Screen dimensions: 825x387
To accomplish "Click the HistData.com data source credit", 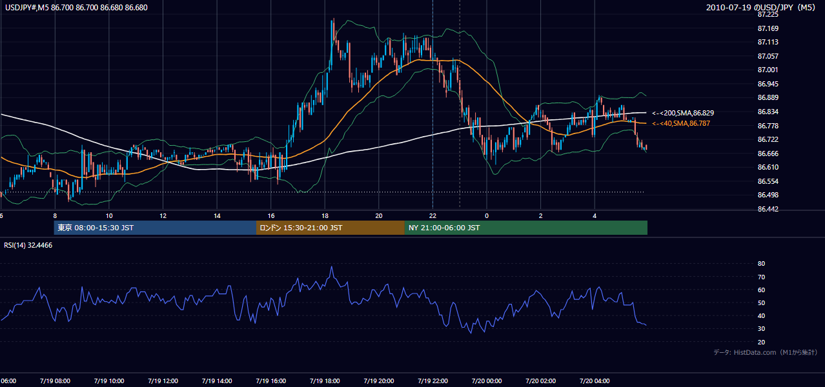I will point(766,352).
